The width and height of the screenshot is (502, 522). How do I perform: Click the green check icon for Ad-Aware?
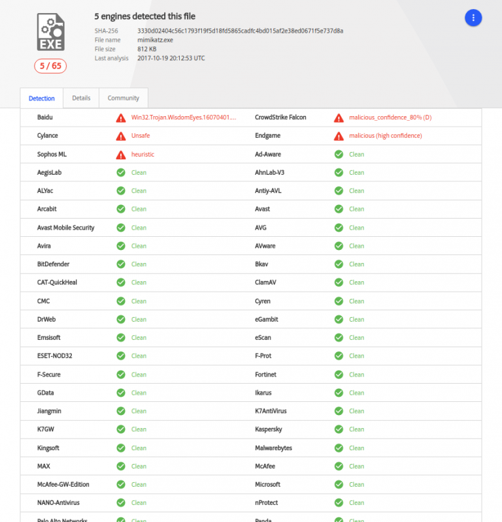pyautogui.click(x=339, y=155)
